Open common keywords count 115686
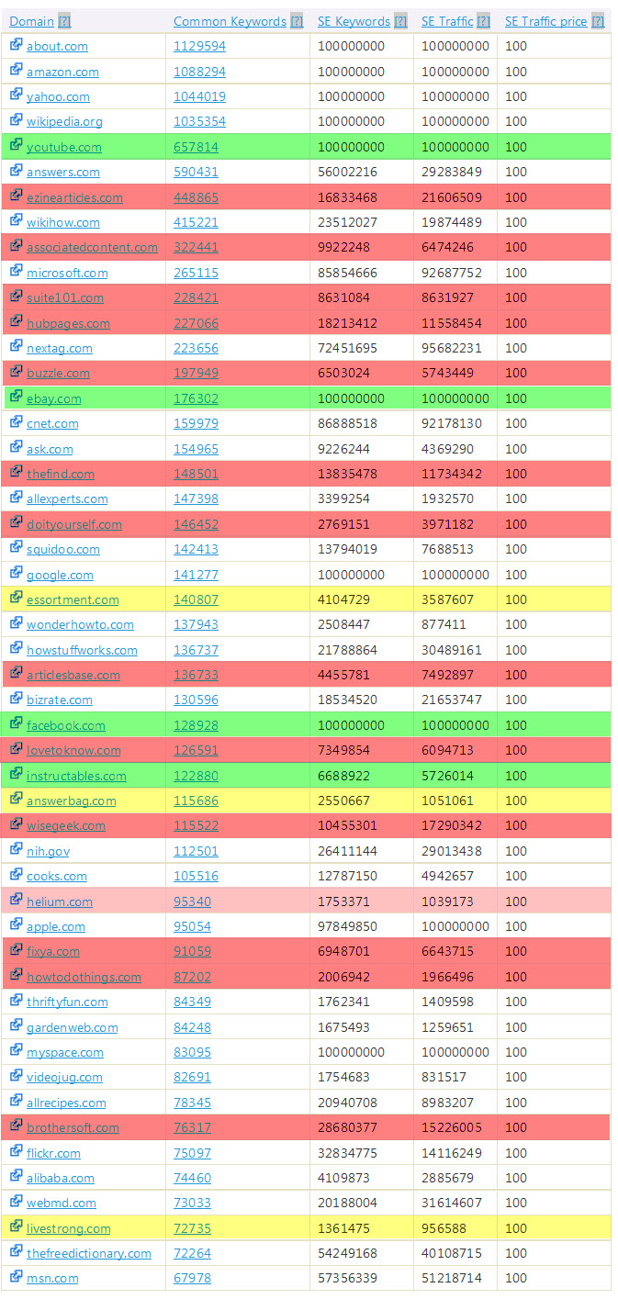The width and height of the screenshot is (618, 1299). coord(196,801)
